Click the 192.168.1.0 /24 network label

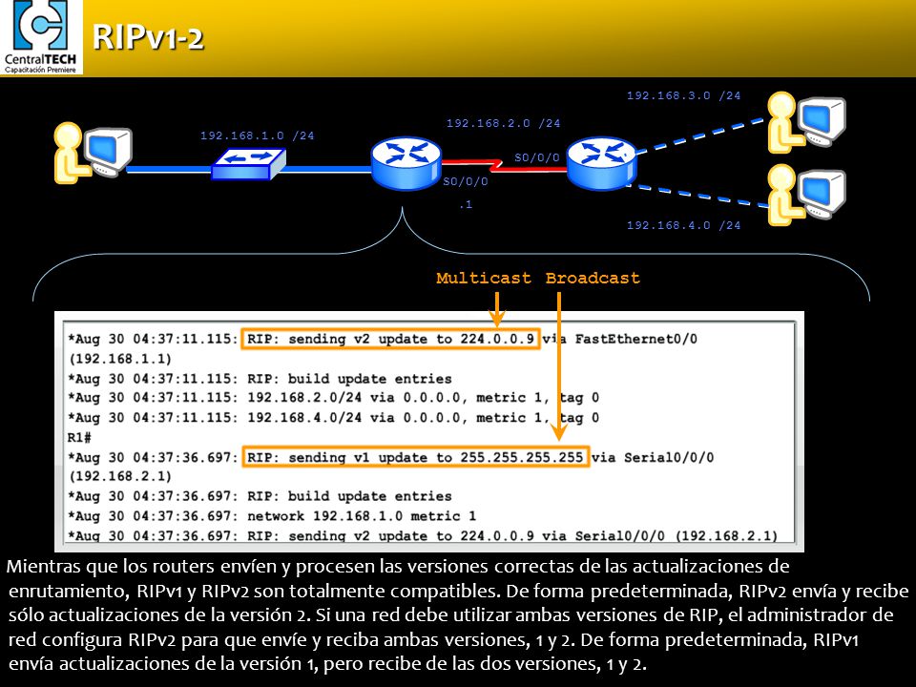(x=257, y=135)
